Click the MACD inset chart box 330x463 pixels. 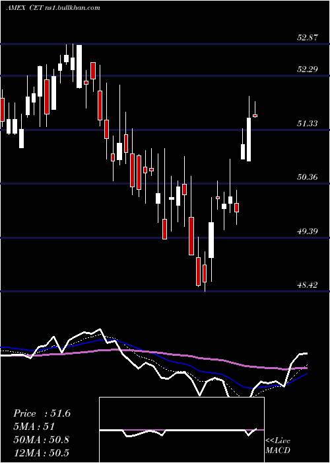coord(181,430)
